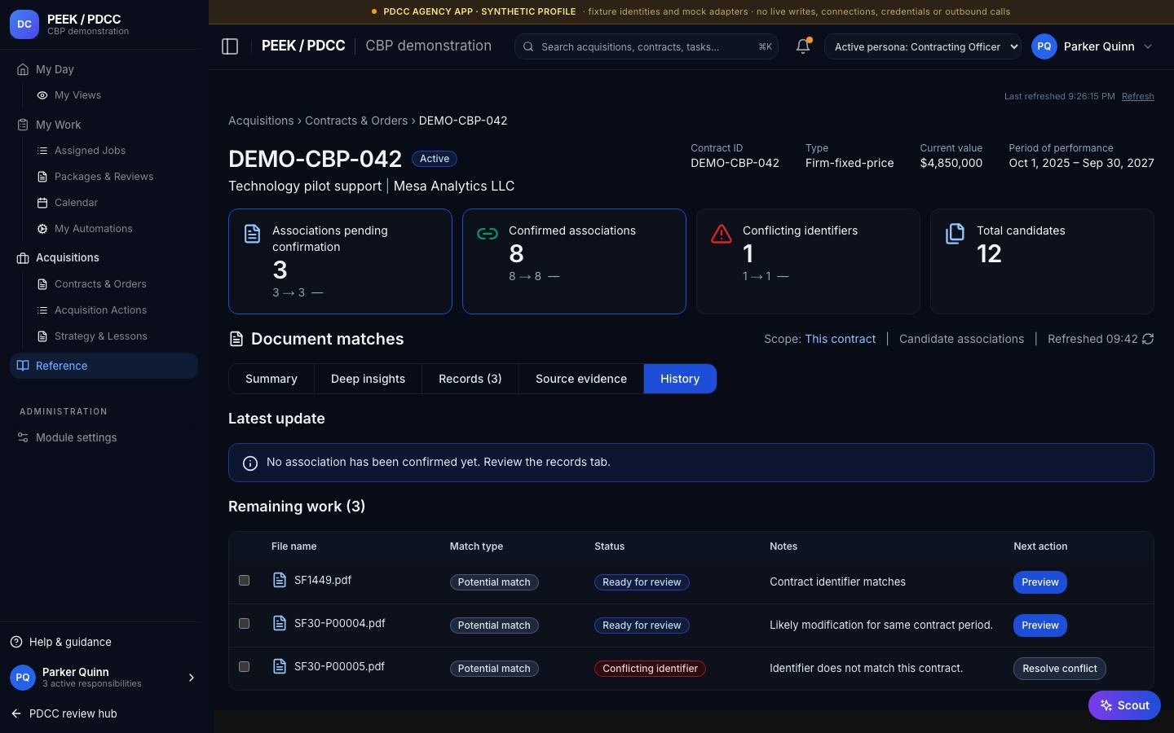Open the Associations pending confirmation card

tap(340, 261)
